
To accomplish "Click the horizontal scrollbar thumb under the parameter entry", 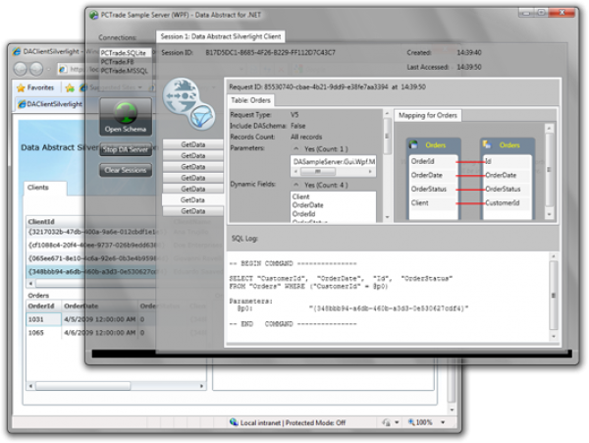I will 318,171.
